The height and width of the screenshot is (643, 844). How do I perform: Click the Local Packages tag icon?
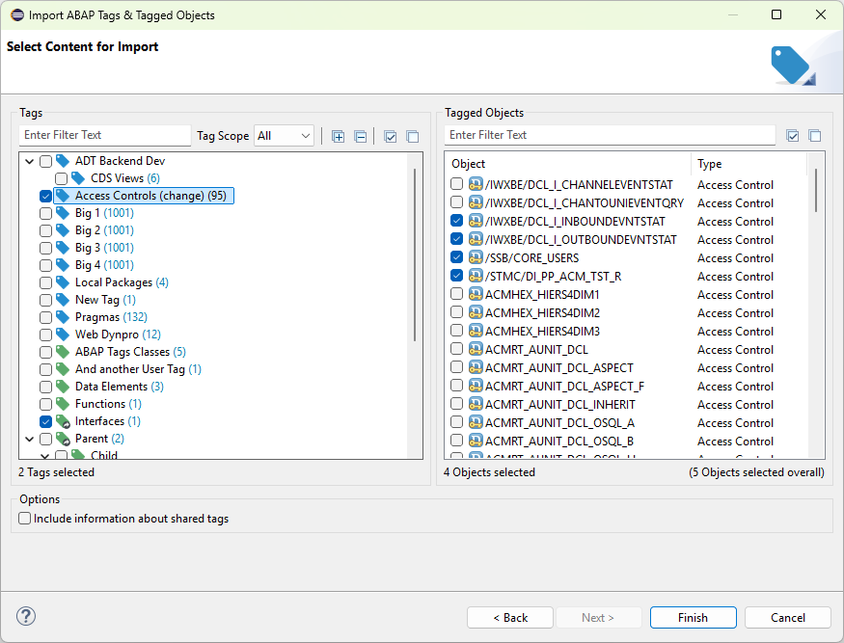(x=63, y=282)
